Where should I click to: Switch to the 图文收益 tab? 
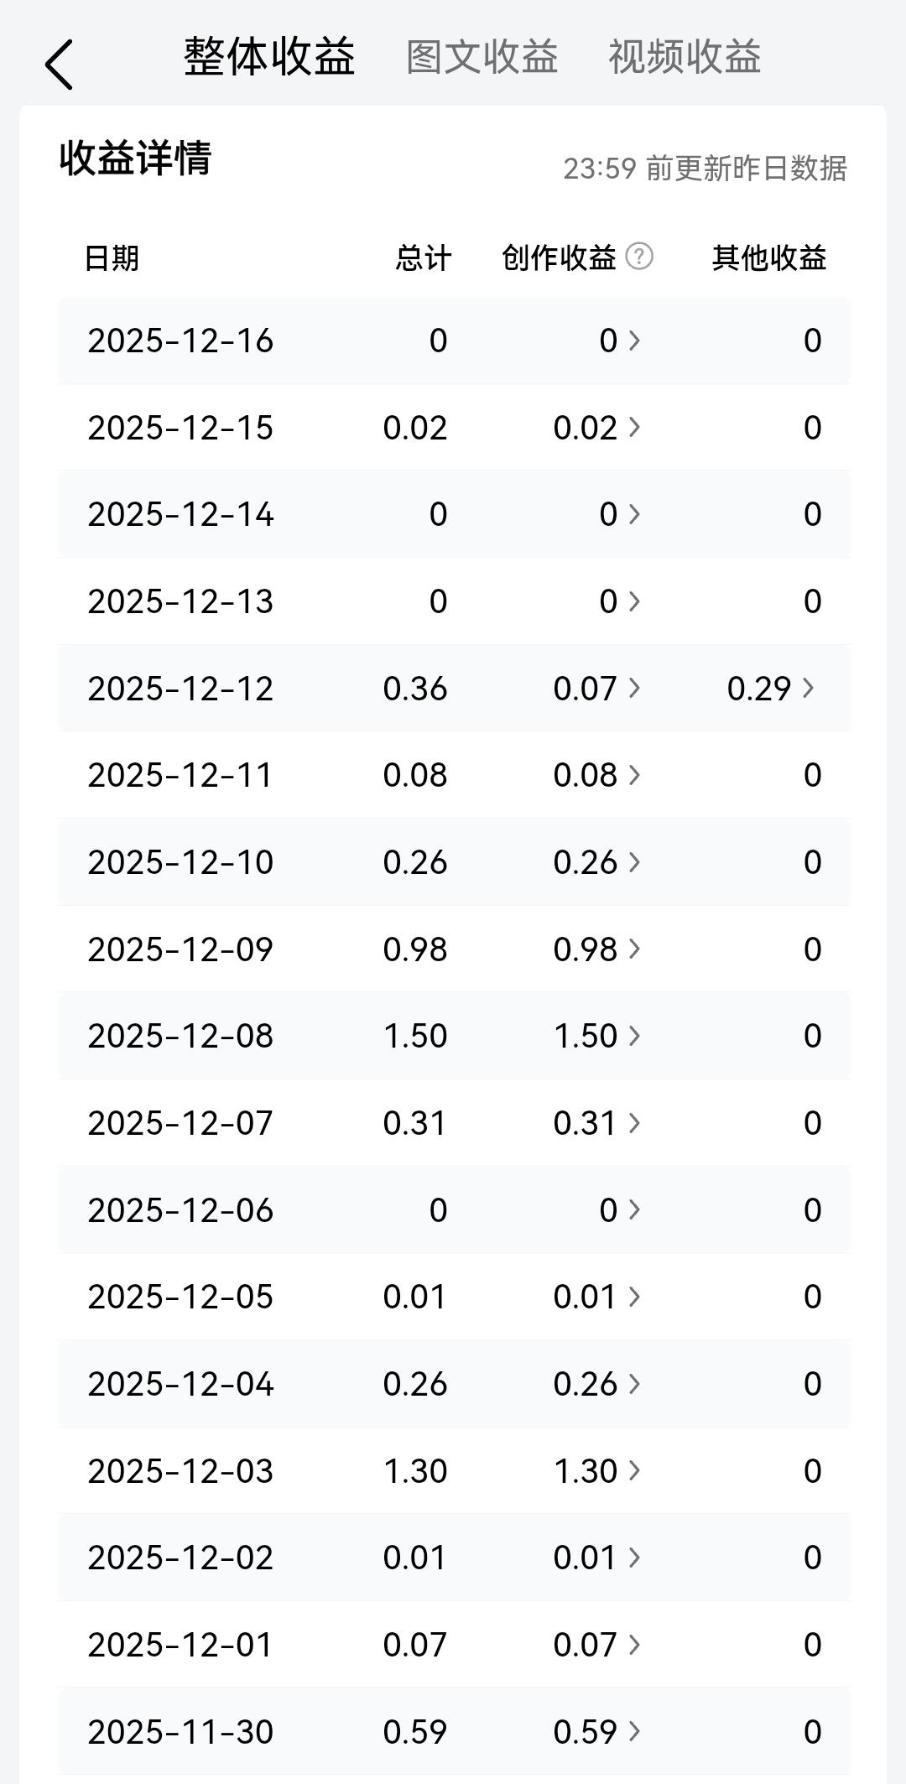click(x=482, y=58)
